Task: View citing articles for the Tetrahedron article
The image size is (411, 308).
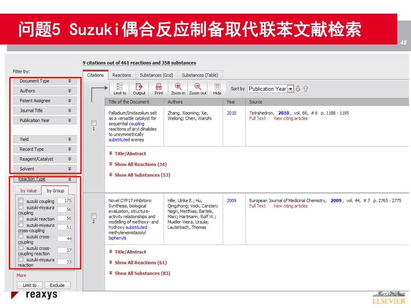Action: (291, 118)
